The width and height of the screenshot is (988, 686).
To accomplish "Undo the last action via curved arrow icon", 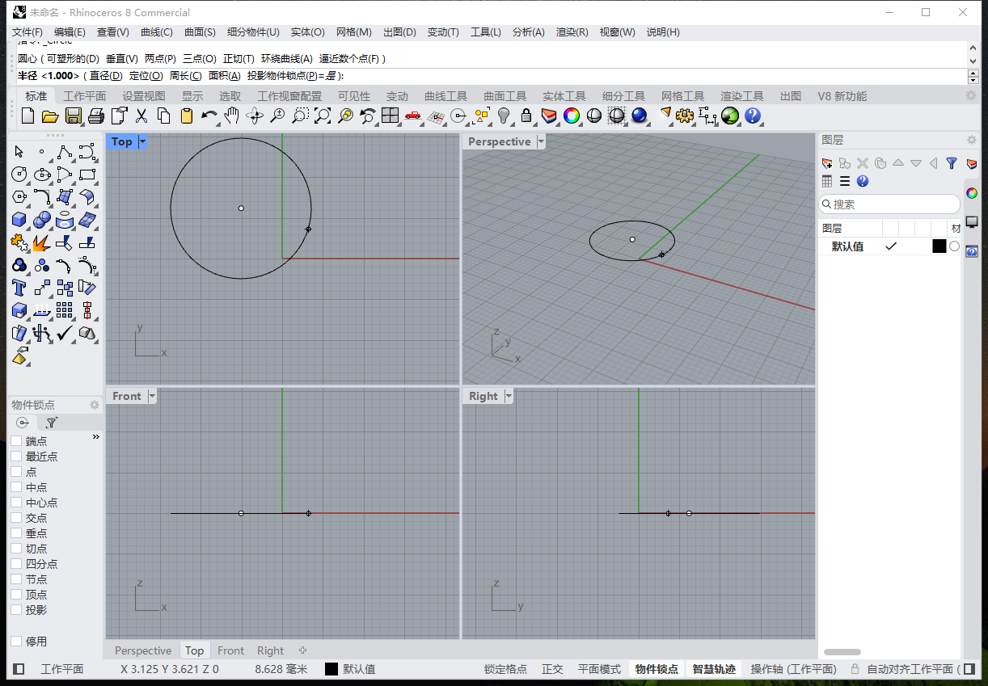I will coord(209,116).
